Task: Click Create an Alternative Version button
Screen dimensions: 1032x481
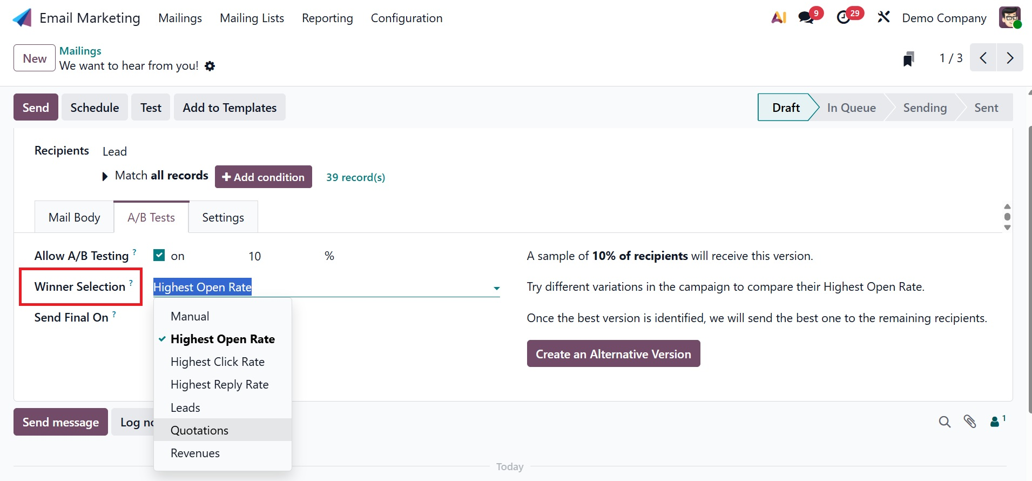Action: (613, 354)
